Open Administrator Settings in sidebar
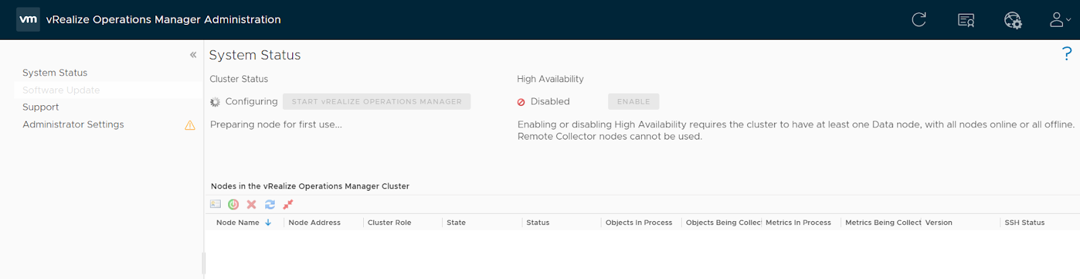Screen dimensions: 1080x279 73,125
